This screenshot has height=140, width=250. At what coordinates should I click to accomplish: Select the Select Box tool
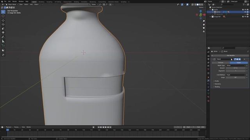point(3,12)
